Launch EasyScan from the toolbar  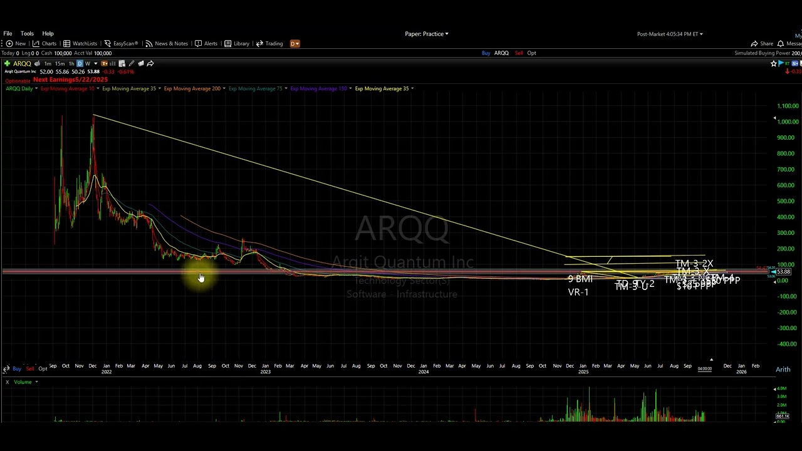120,44
